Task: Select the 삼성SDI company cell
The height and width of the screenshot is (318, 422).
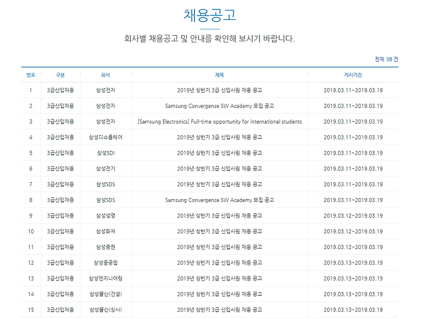Action: [x=105, y=153]
